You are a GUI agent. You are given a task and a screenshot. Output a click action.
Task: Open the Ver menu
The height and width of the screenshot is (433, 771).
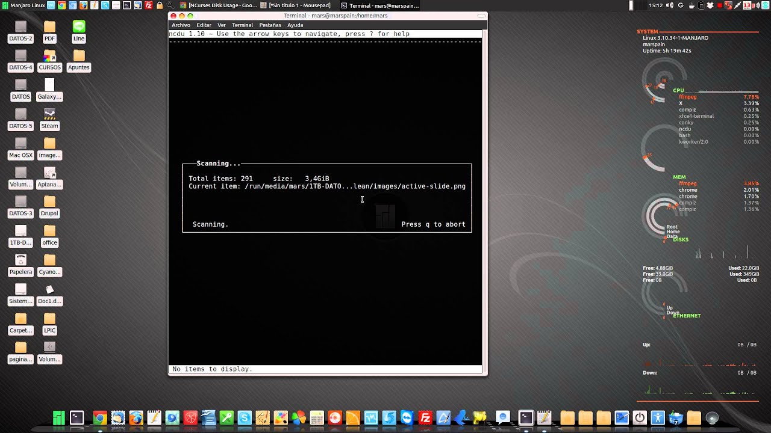(x=222, y=25)
